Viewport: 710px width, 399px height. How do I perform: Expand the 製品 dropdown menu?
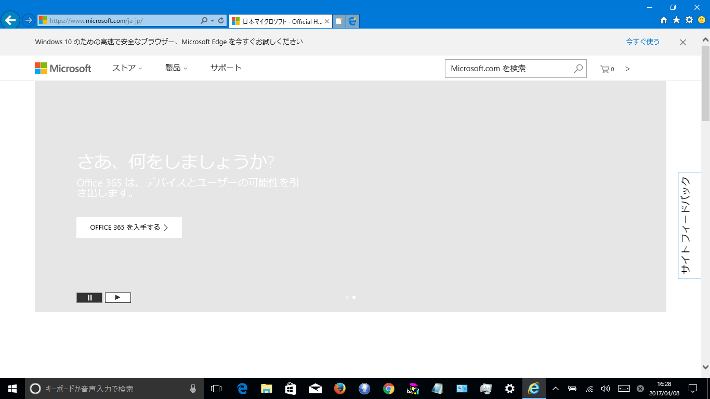176,68
